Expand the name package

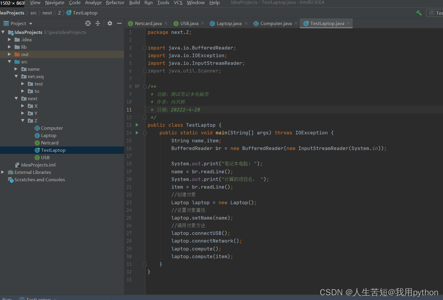pos(16,69)
